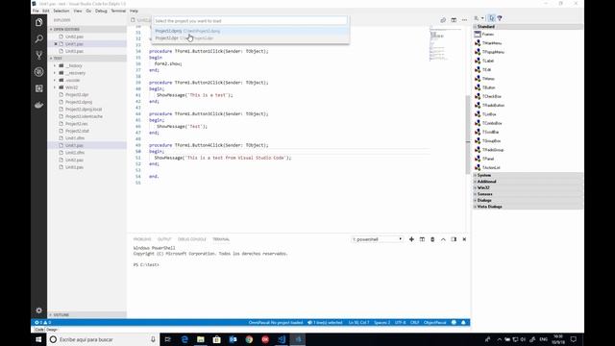
Task: Open the Windows Start menu
Action: point(38,339)
